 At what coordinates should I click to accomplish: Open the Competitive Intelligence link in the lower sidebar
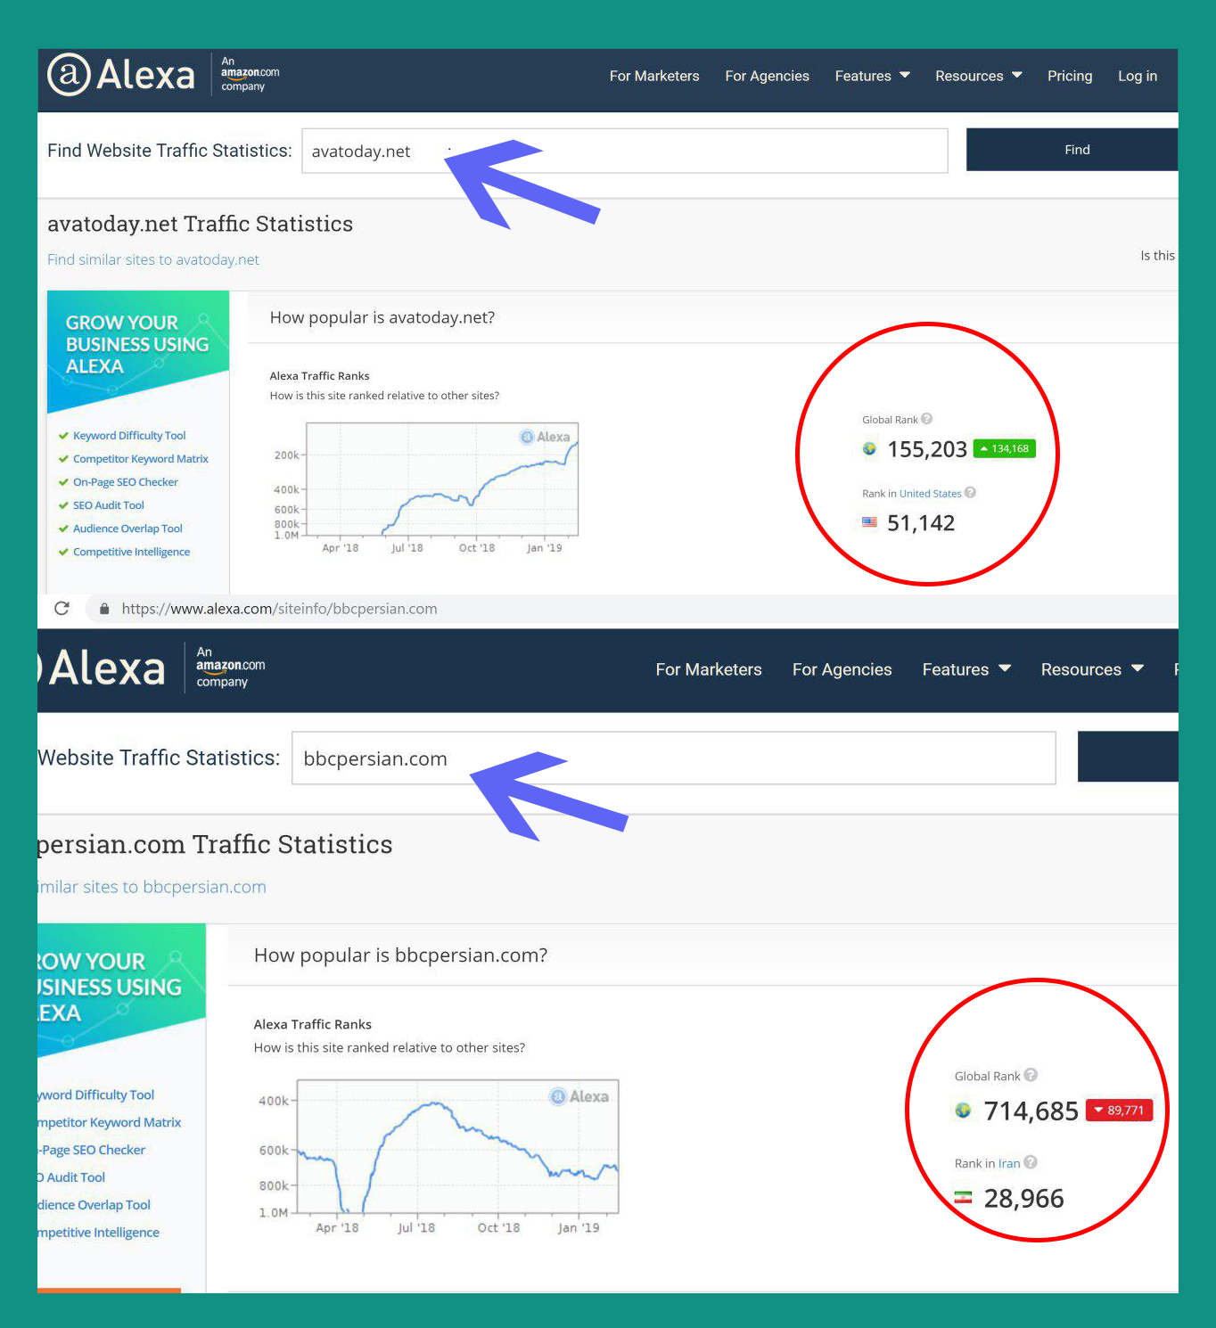(x=99, y=1232)
